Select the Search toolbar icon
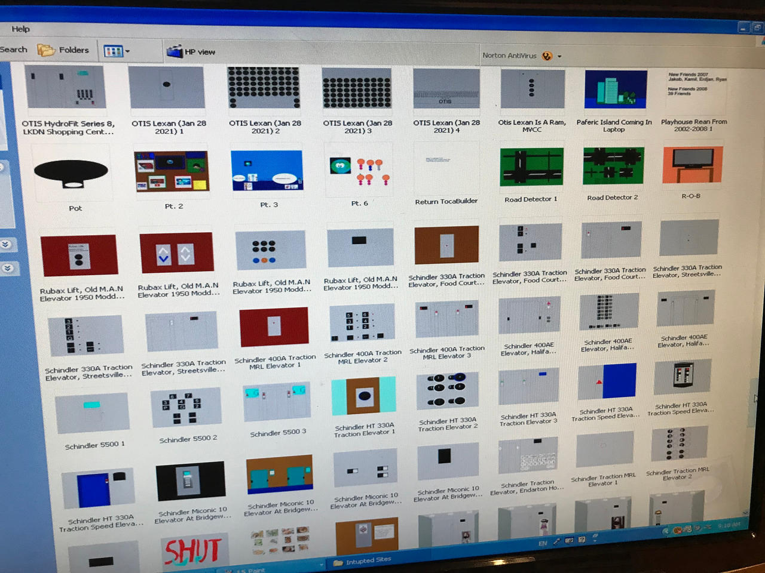 (x=13, y=49)
